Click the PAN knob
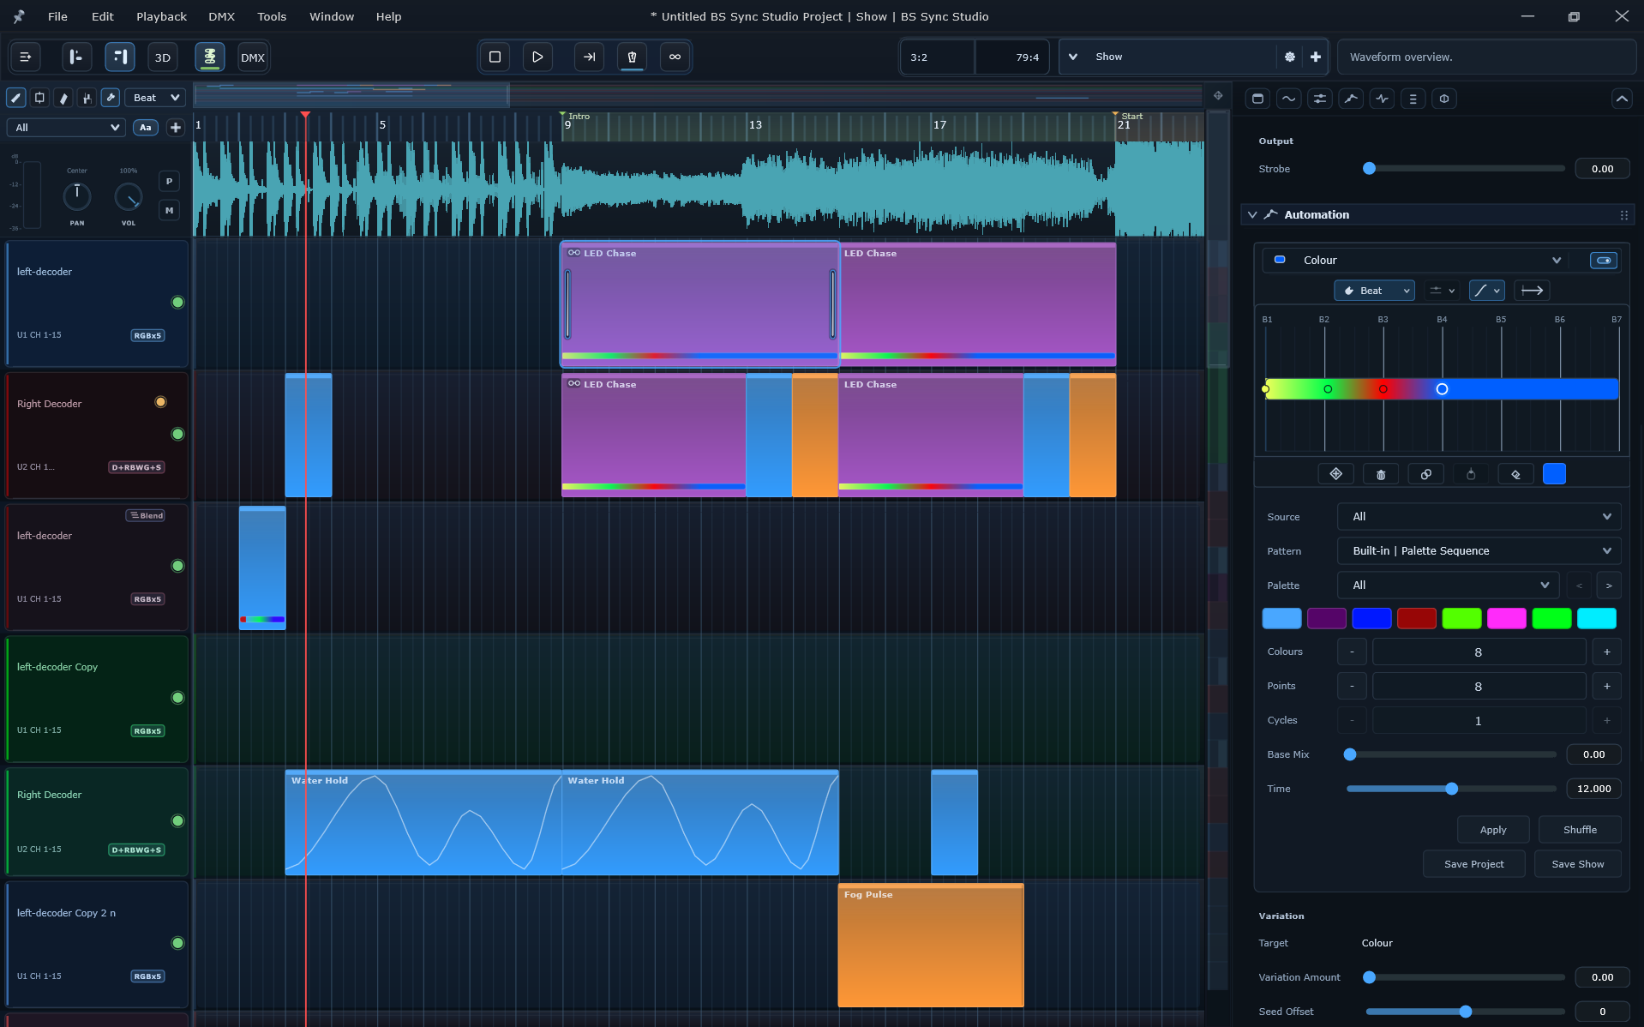This screenshot has height=1027, width=1644. click(x=76, y=196)
